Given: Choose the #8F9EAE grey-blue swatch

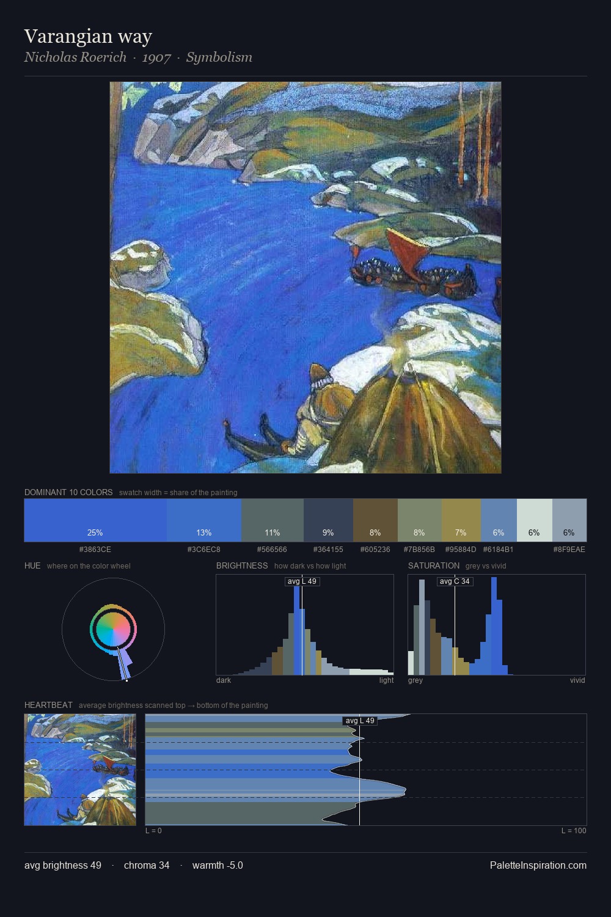Looking at the screenshot, I should click(x=569, y=520).
